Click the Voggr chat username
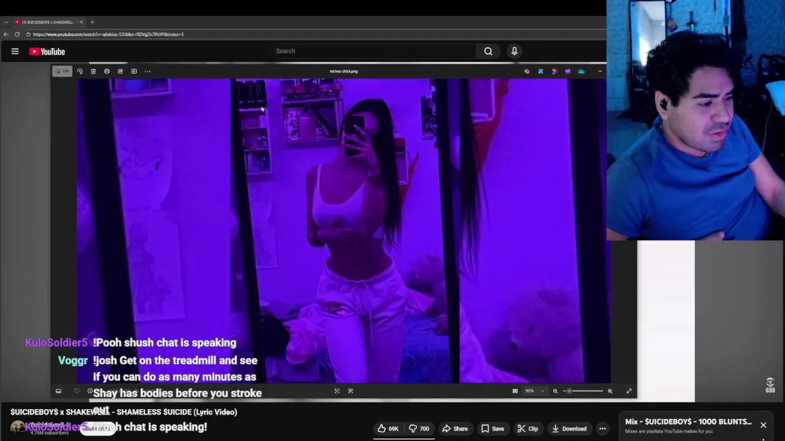Screen dimensions: 785x441 pos(73,361)
